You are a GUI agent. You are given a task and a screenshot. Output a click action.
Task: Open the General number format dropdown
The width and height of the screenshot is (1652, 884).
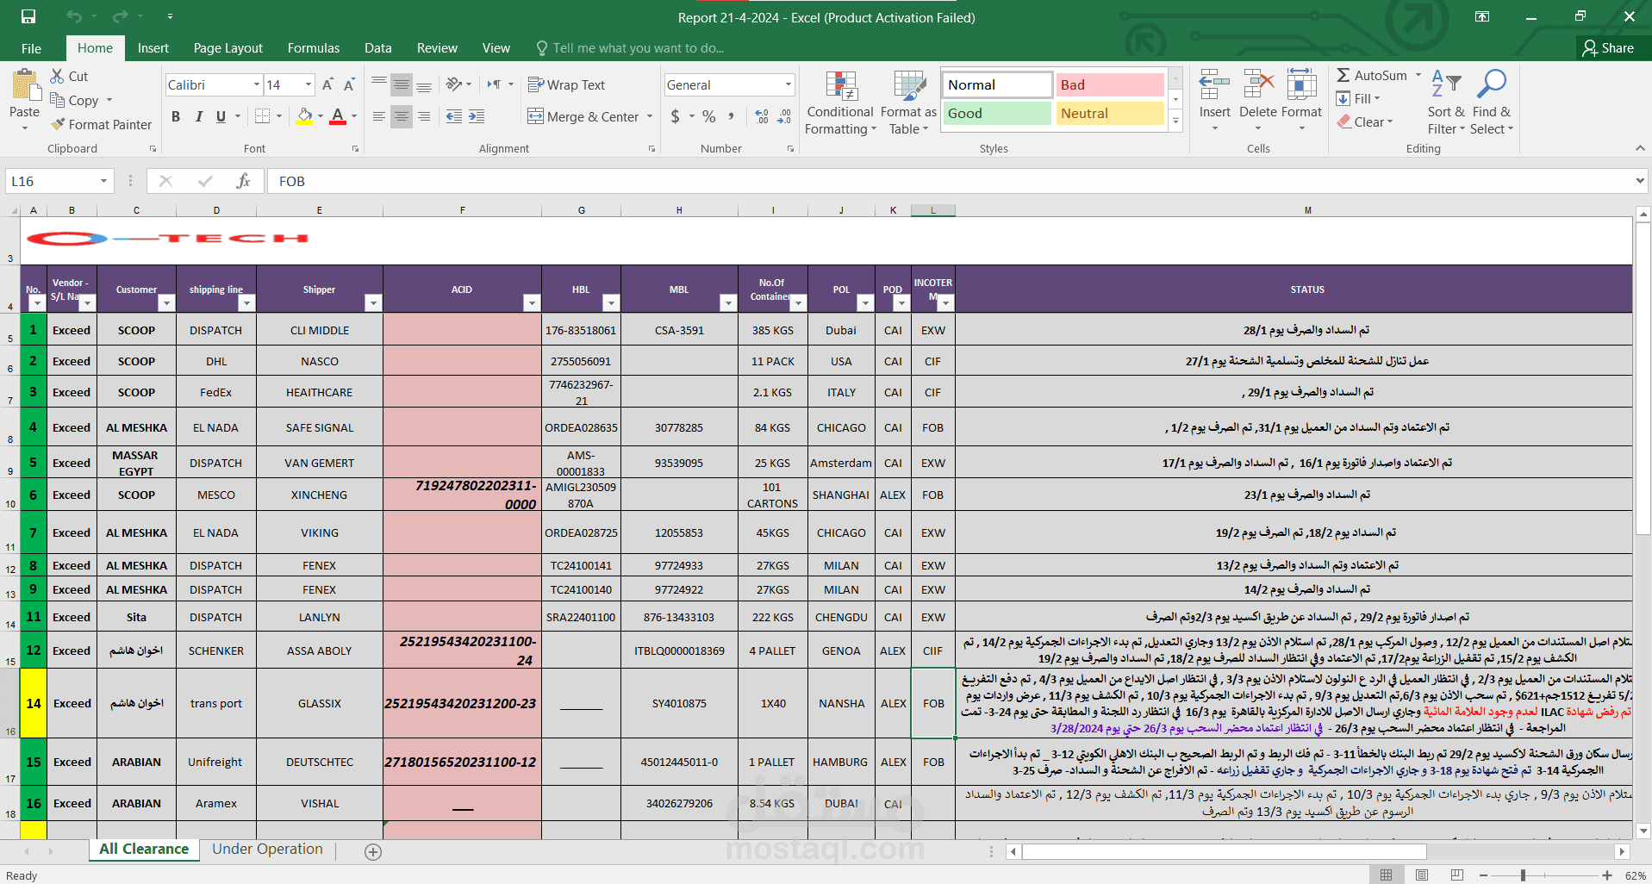coord(789,84)
